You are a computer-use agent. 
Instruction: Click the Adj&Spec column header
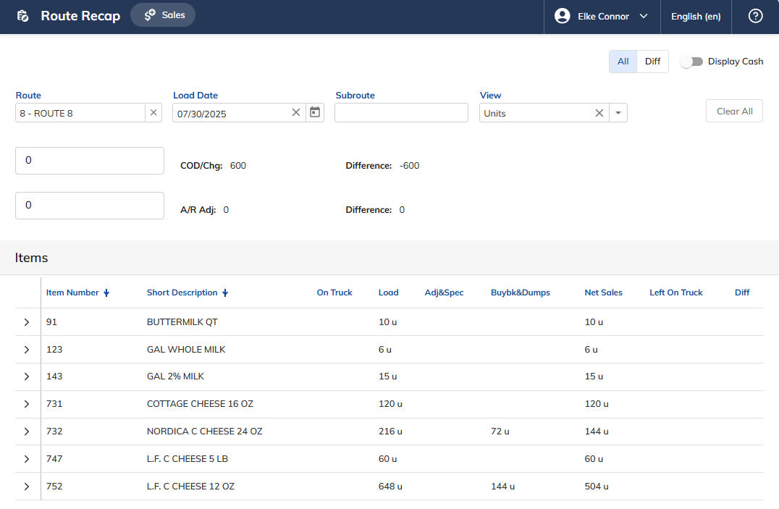point(444,293)
